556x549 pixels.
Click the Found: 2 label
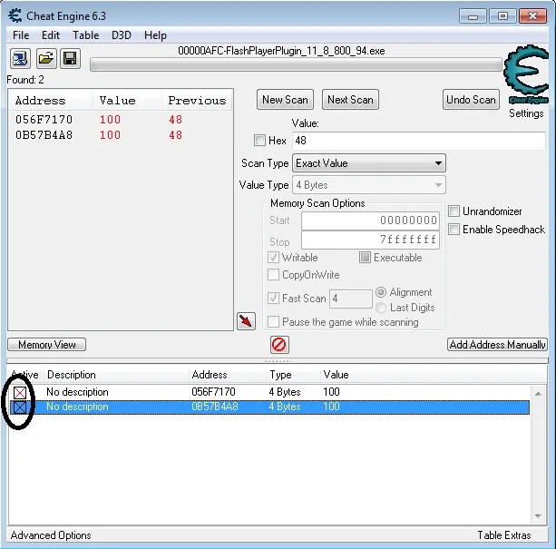click(x=25, y=80)
